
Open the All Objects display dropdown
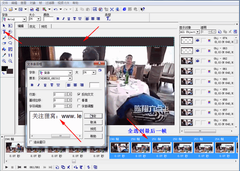point(198,32)
